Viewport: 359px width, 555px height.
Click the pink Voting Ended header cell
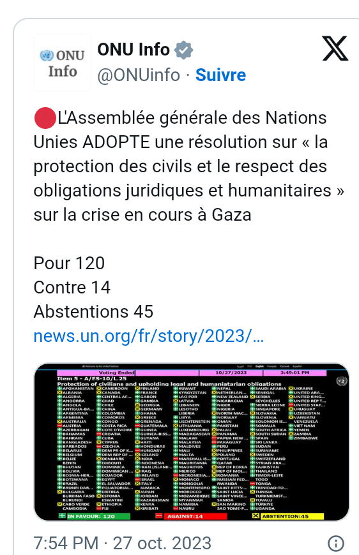[96, 373]
